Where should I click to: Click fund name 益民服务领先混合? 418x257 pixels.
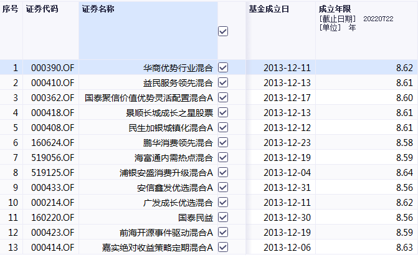coord(178,83)
